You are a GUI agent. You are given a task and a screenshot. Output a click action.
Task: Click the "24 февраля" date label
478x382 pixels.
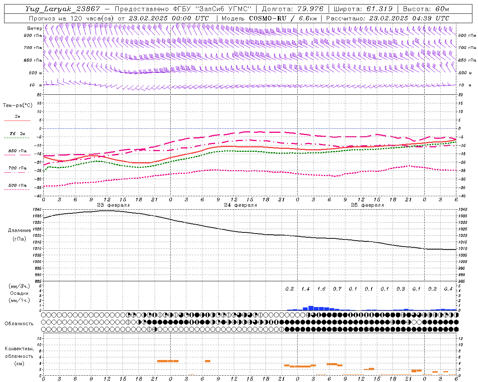240,205
